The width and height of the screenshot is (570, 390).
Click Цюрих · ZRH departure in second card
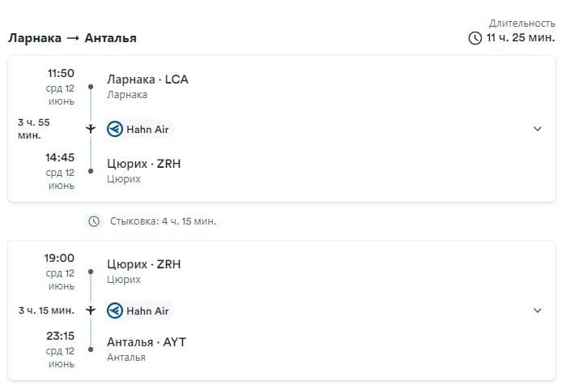144,264
